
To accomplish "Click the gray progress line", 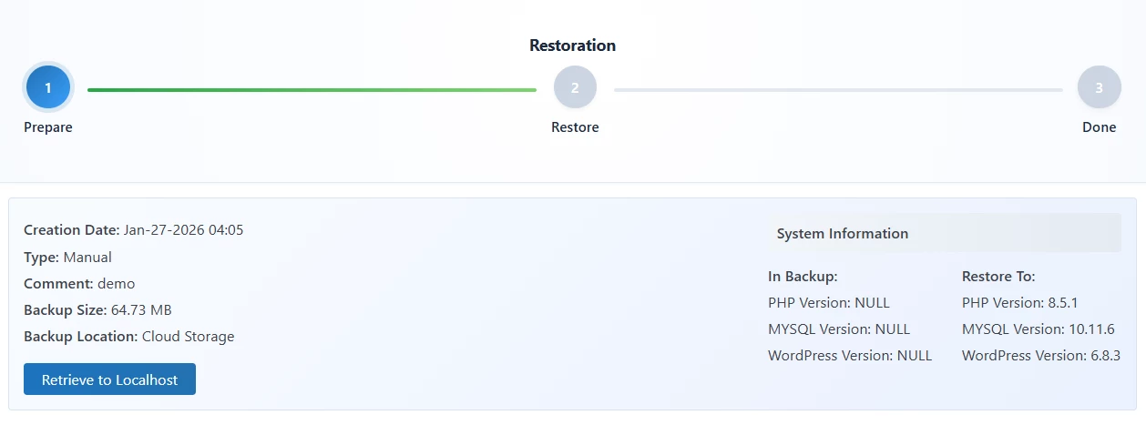I will 838,90.
